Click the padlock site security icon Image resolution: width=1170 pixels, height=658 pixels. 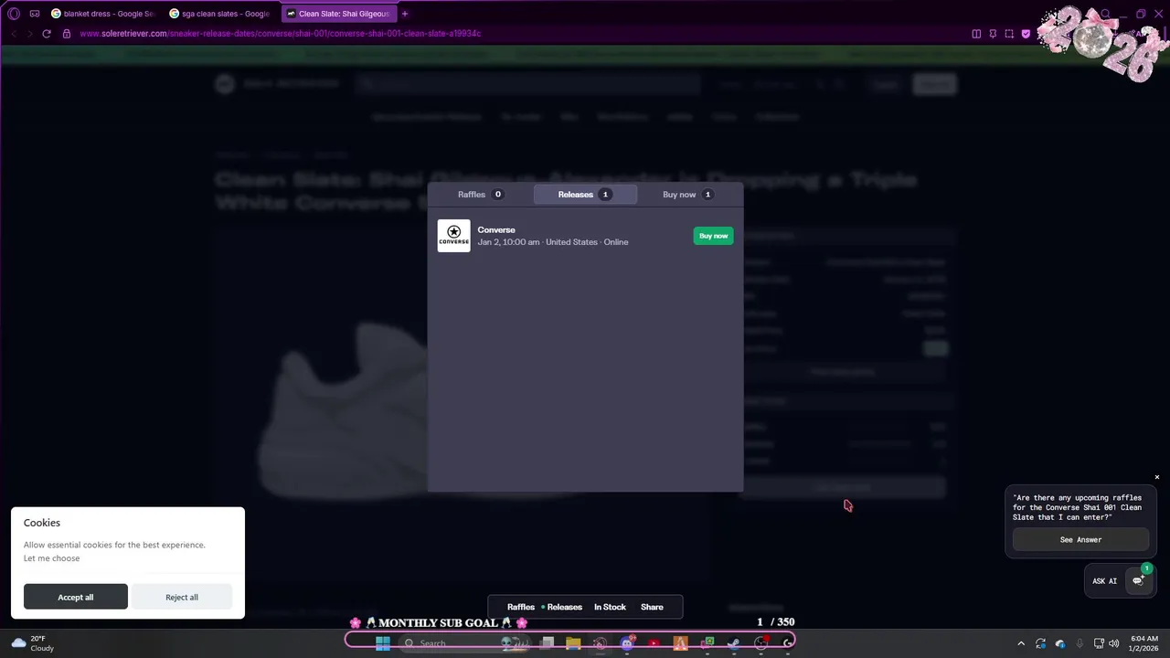pyautogui.click(x=66, y=34)
